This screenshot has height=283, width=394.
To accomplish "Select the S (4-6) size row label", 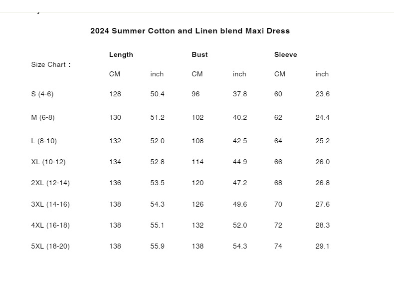I will tap(42, 94).
